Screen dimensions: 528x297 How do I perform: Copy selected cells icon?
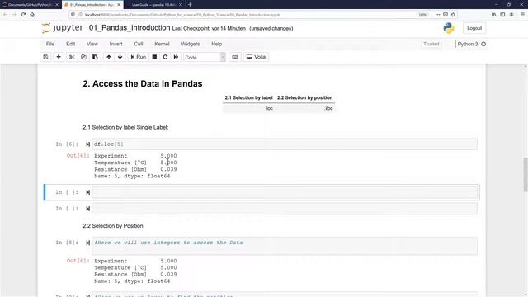click(83, 57)
